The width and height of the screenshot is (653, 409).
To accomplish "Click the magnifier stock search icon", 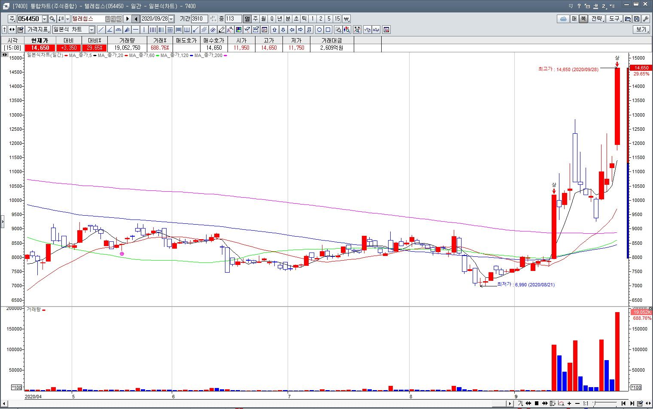I will coord(52,19).
